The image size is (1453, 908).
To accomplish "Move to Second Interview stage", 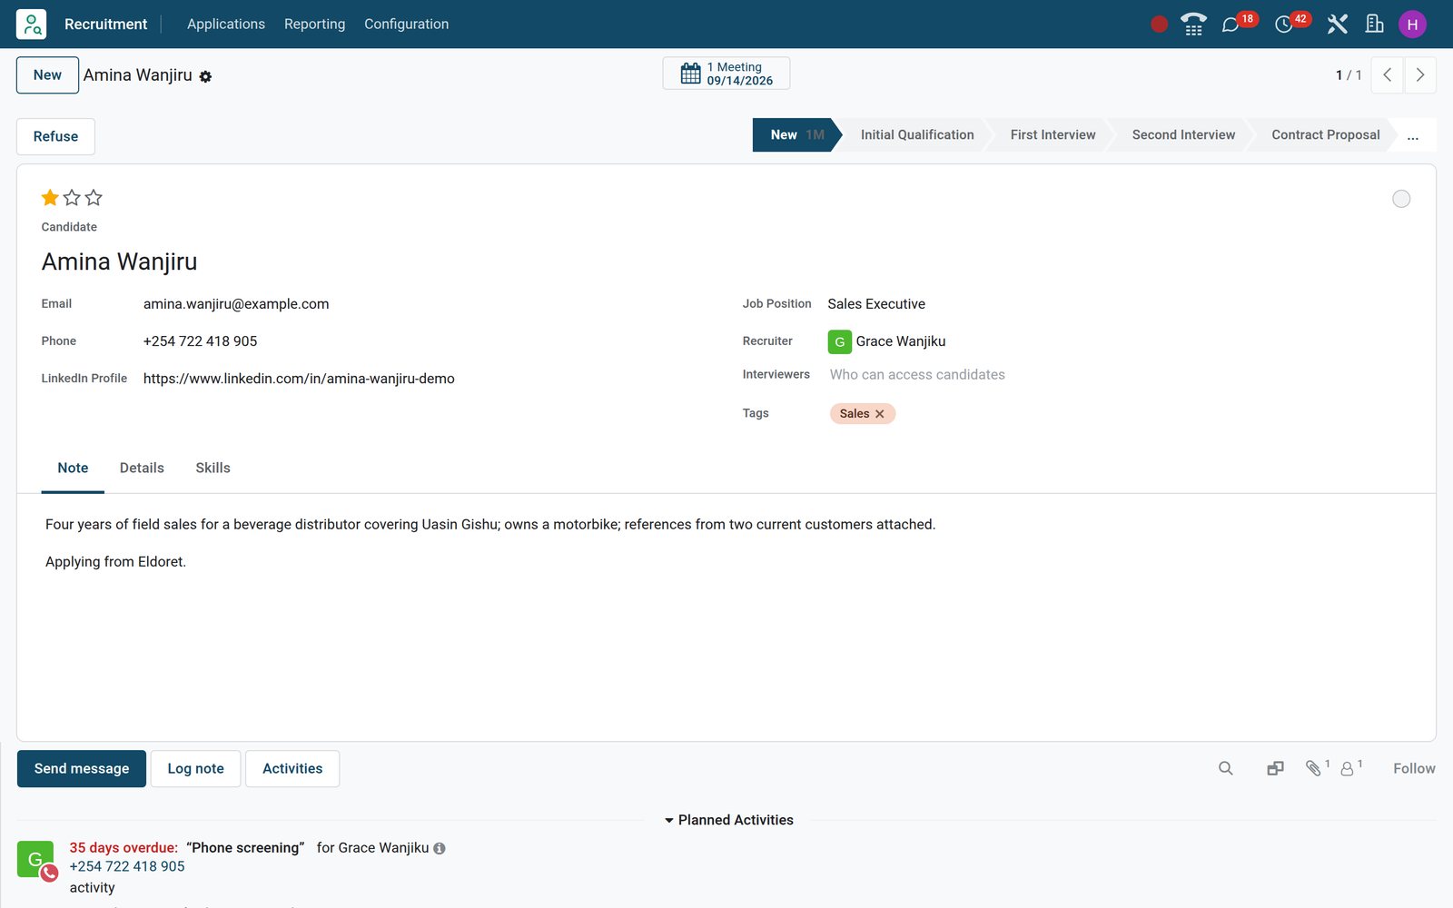I will pos(1183,135).
